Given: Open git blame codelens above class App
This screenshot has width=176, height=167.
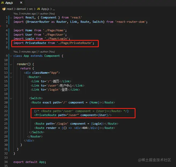Looking at the screenshot, I should coord(34,52).
